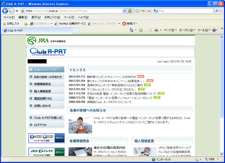The height and width of the screenshot is (163, 225).
Task: Click the magnifier search button
Action: tap(217, 11)
